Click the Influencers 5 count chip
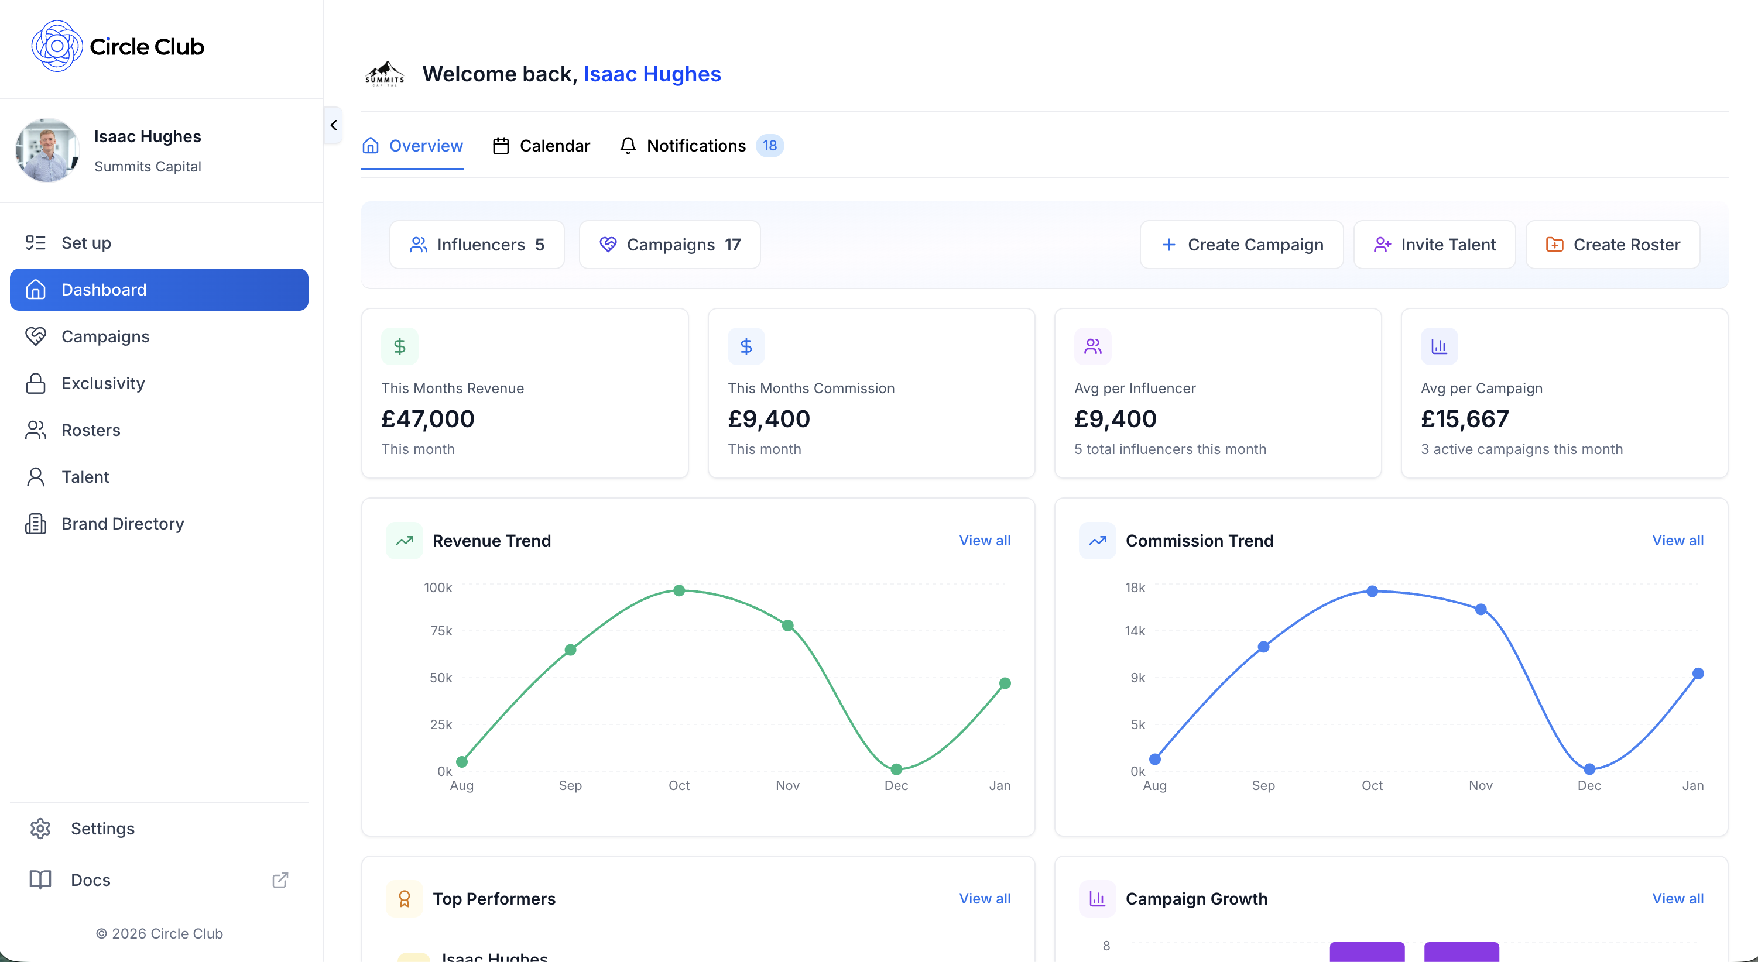Screen dimensions: 1758x962 (x=477, y=244)
